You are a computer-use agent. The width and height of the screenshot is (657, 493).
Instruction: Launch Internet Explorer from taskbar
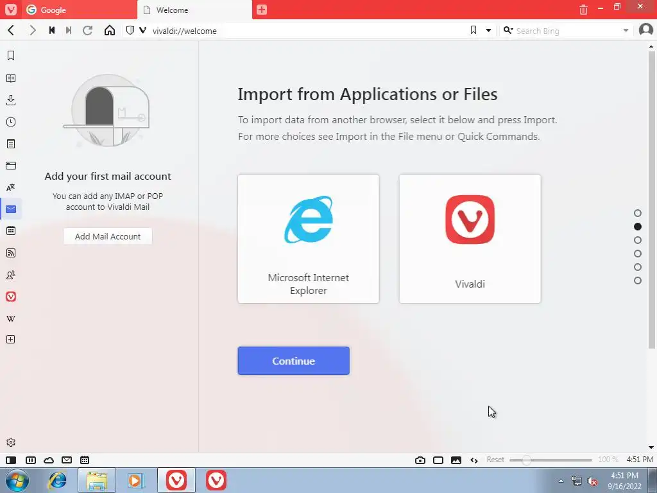[x=57, y=480]
